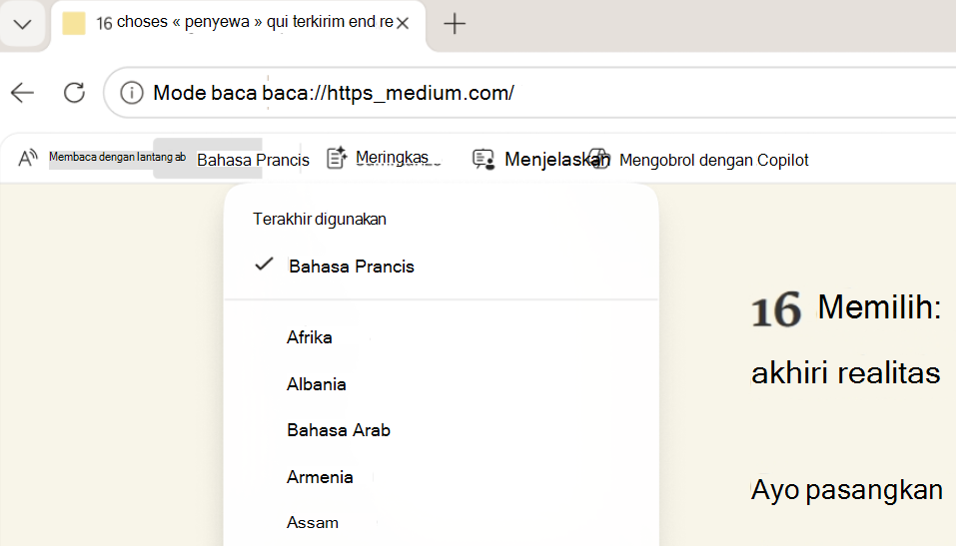Reload the page with refresh icon

coord(74,93)
